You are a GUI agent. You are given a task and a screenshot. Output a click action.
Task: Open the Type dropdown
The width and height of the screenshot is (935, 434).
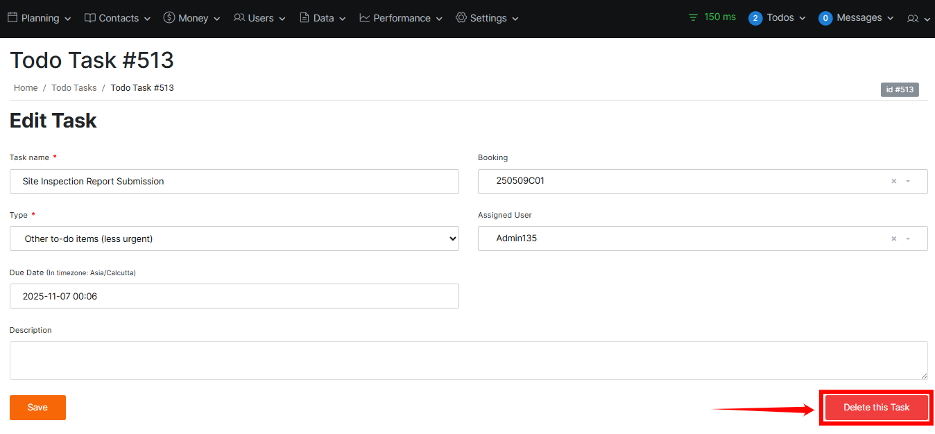click(x=234, y=238)
